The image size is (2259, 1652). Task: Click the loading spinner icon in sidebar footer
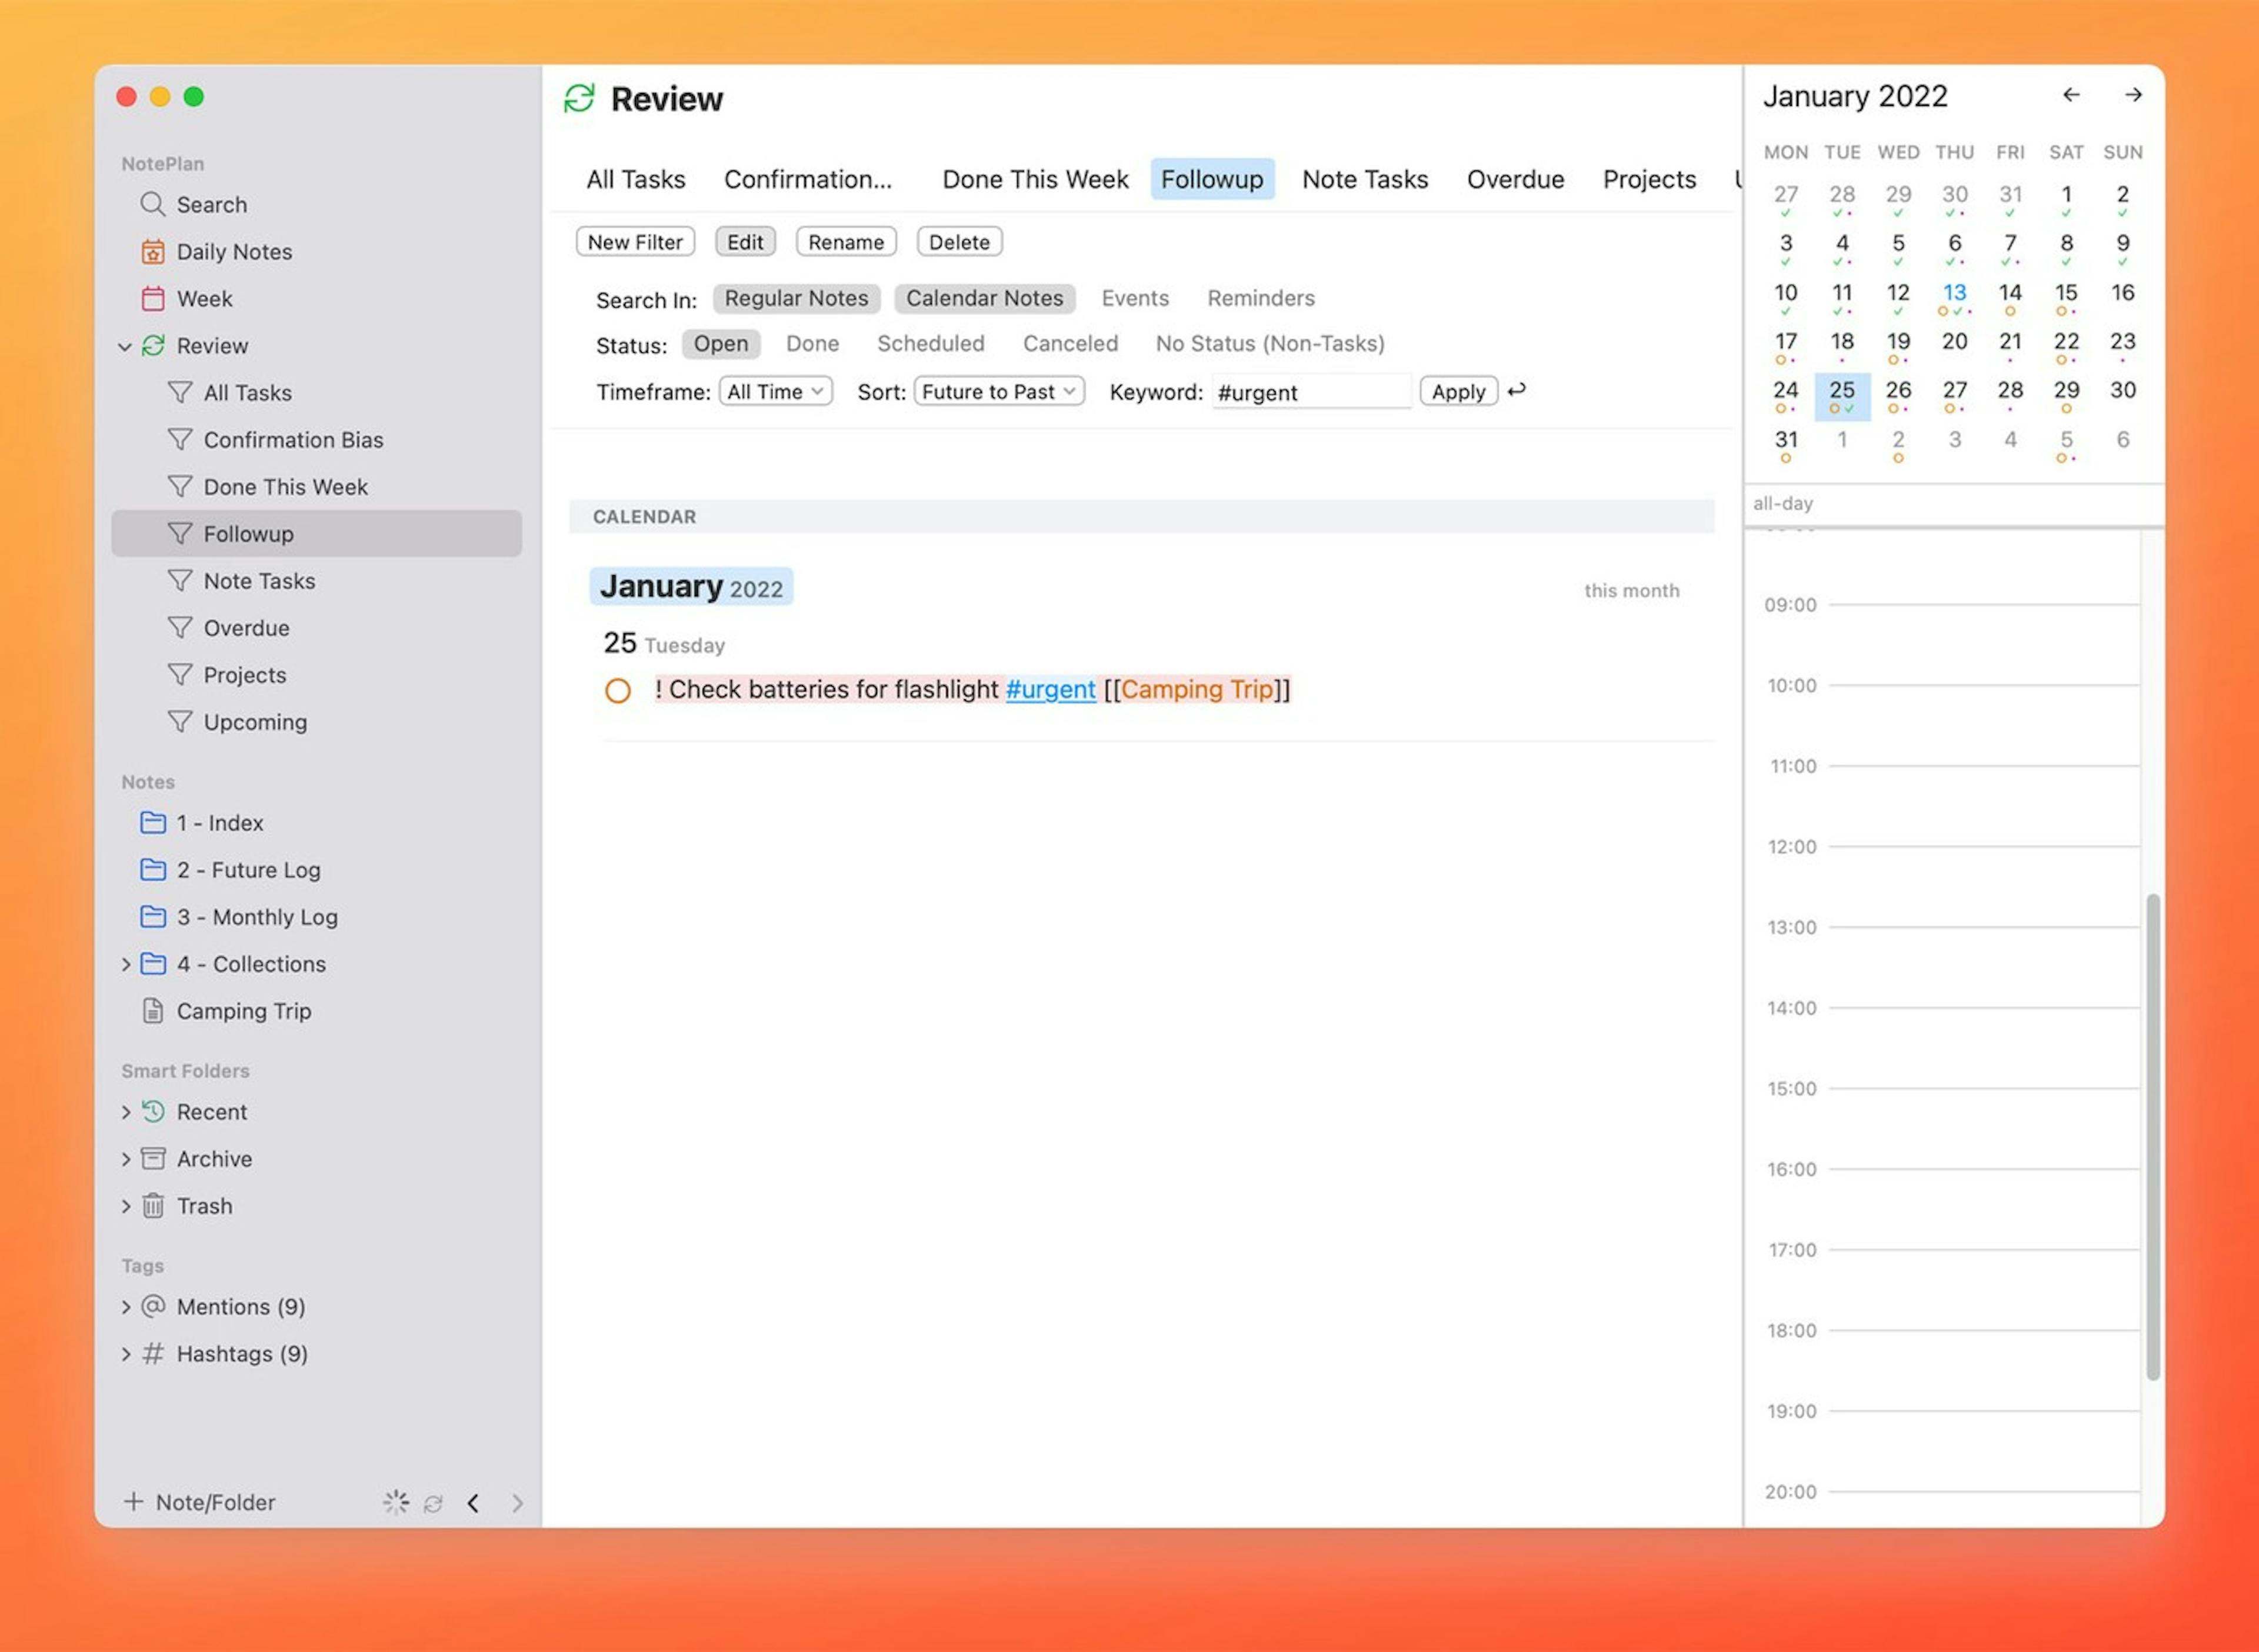click(396, 1502)
